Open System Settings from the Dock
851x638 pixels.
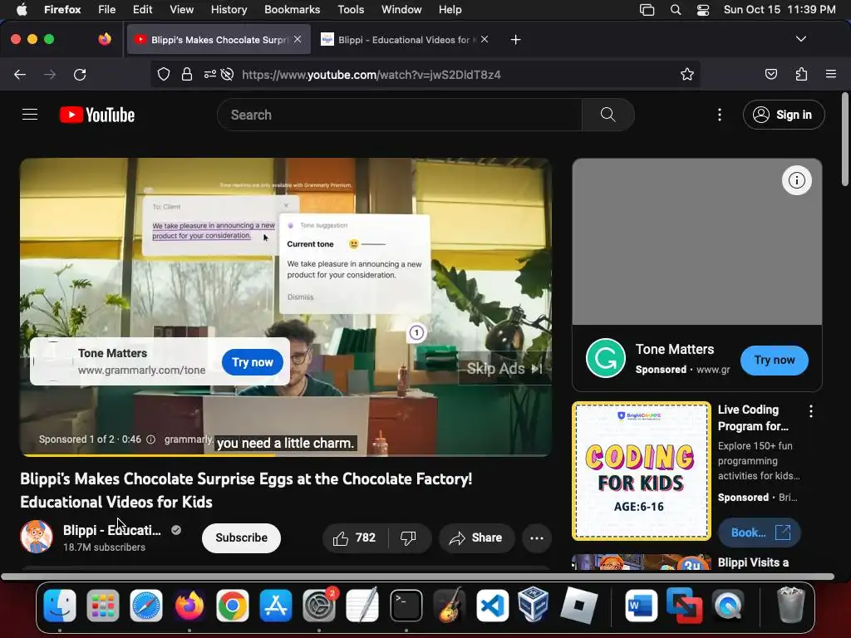pos(319,606)
